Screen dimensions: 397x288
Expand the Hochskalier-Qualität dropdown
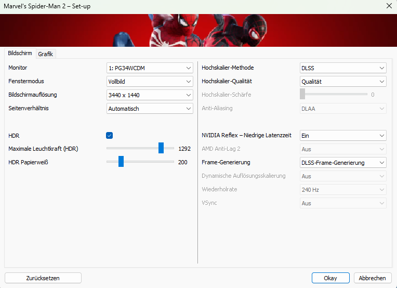[x=343, y=82]
